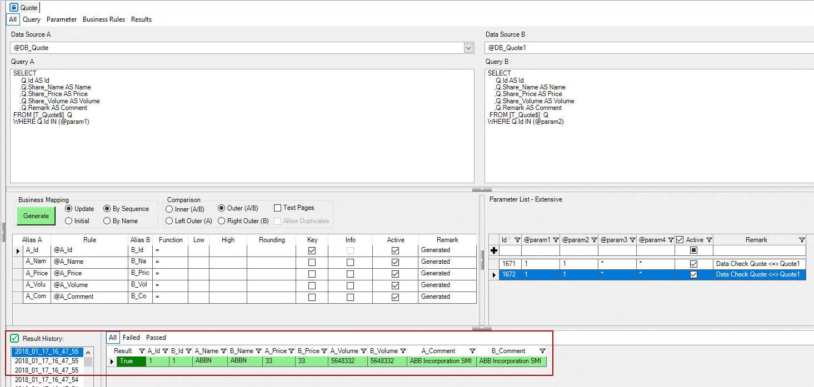Select the Inner (A/B) comparison option
Image resolution: width=814 pixels, height=387 pixels.
(x=168, y=209)
